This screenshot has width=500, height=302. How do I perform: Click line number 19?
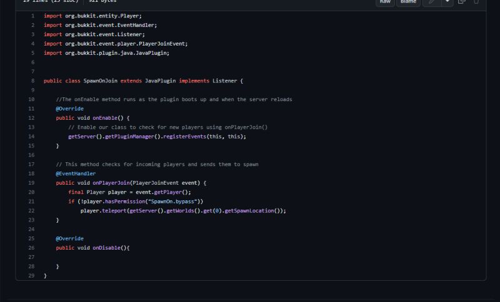point(31,183)
